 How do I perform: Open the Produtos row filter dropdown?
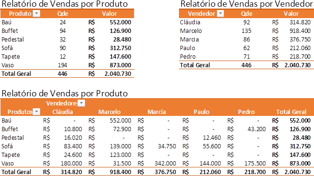(36, 112)
